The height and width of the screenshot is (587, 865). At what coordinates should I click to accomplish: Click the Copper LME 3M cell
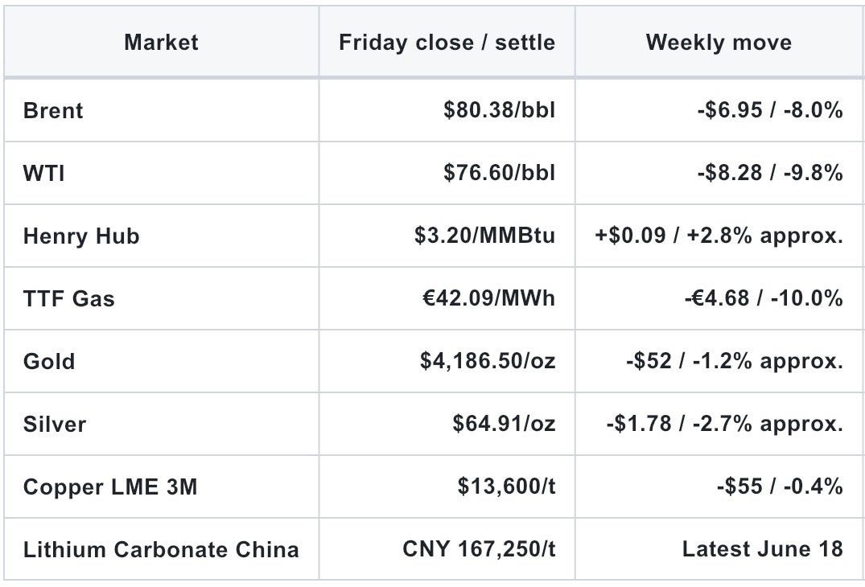click(x=161, y=486)
